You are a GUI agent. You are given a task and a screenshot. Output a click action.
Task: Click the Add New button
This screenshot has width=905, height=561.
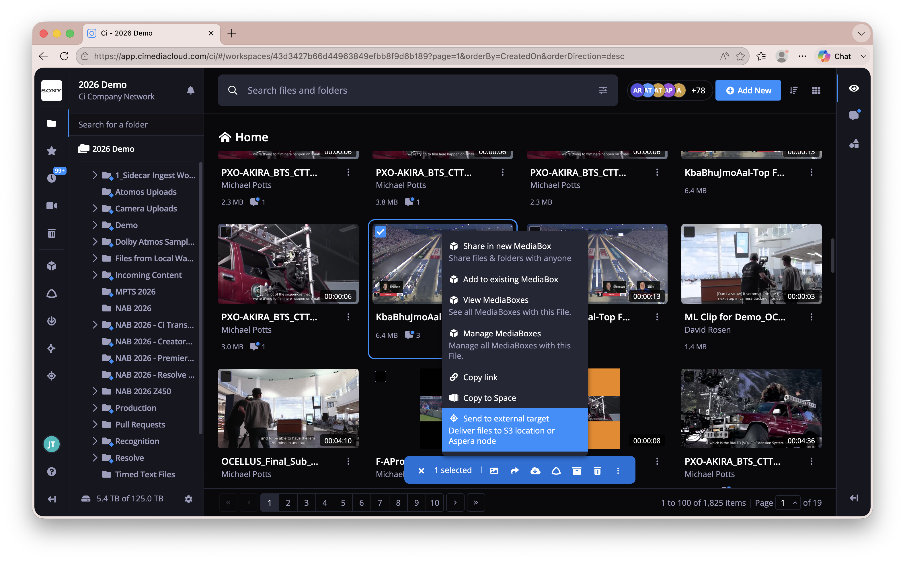point(748,90)
